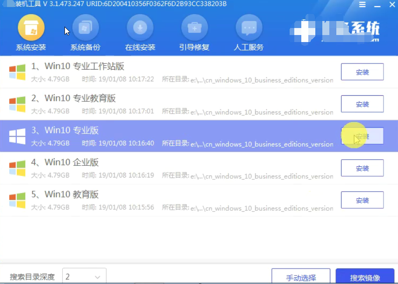Select row title "2、Win10 专业教育版"
The image size is (398, 284).
click(x=73, y=98)
